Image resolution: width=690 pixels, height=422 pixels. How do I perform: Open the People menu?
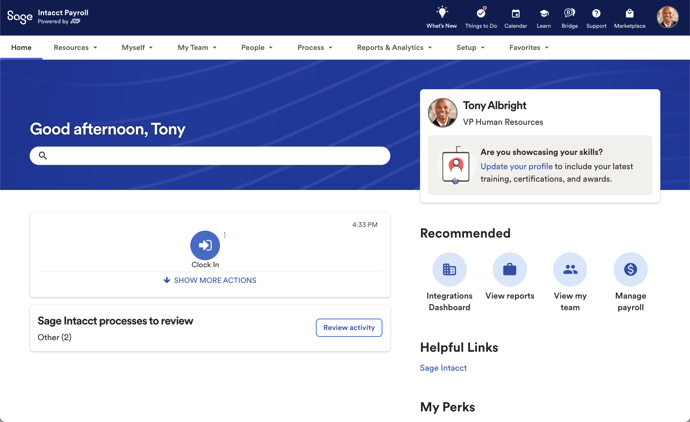tap(257, 48)
